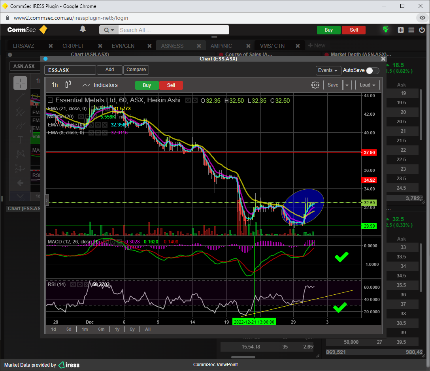Viewport: 430px width, 371px height.
Task: Click the ESS.ASX symbol input field
Action: coord(70,70)
